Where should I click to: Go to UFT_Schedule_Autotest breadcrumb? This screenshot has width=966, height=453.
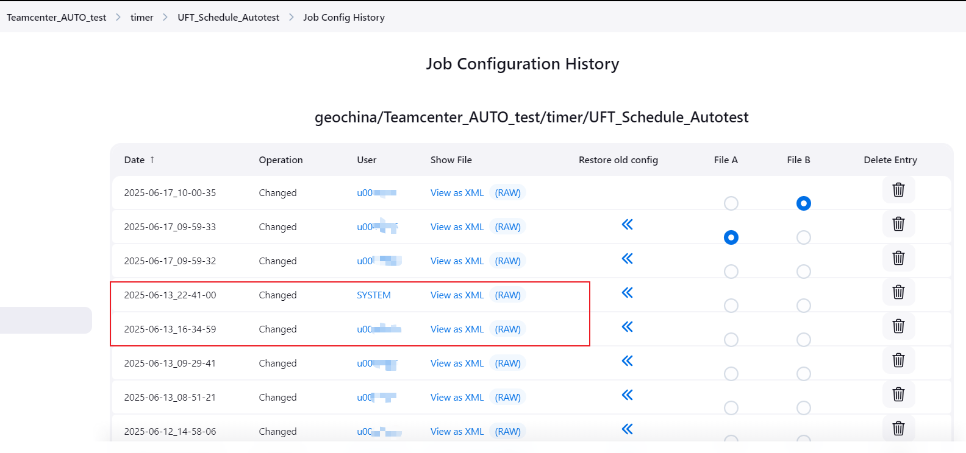tap(228, 18)
